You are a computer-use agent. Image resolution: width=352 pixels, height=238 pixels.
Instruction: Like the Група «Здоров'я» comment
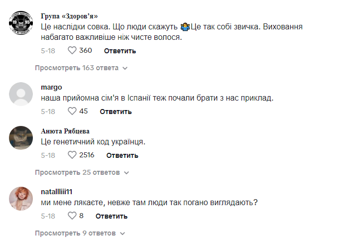[72, 50]
